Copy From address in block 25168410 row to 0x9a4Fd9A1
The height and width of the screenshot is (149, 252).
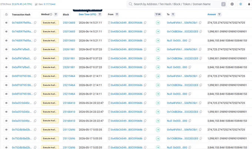tap(145, 103)
